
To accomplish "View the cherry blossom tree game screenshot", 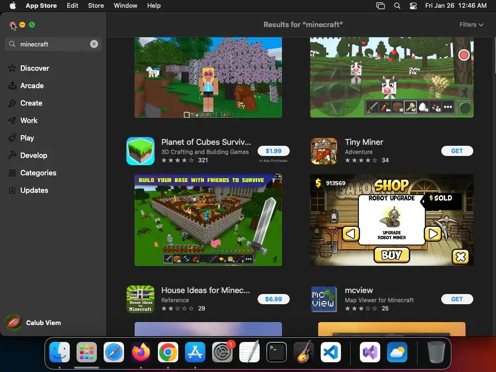I will 208,77.
